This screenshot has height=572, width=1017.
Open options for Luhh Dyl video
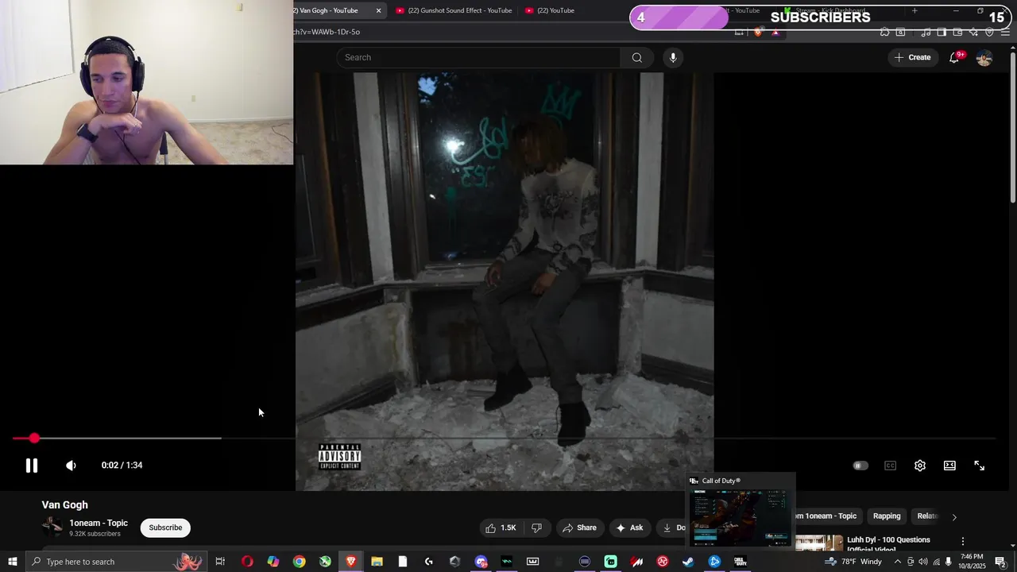(963, 542)
